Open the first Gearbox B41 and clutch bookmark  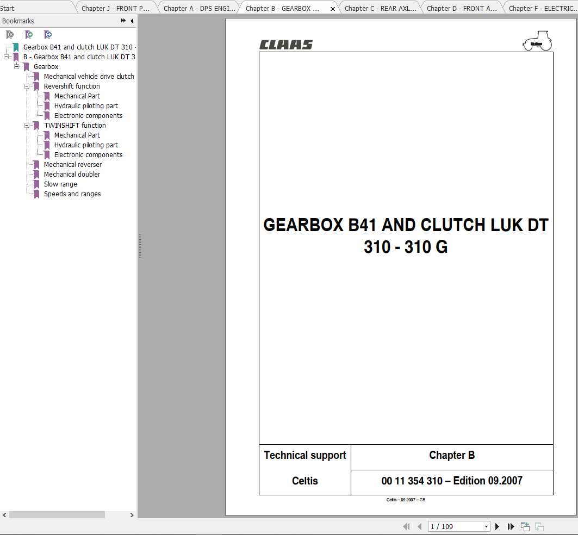point(79,47)
